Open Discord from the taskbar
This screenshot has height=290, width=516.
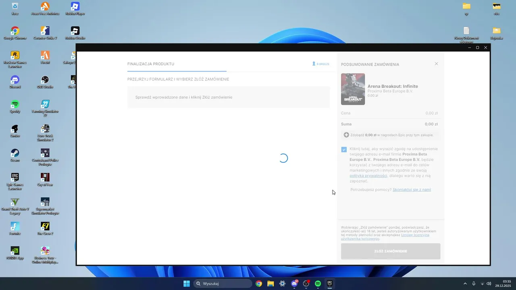(x=294, y=284)
